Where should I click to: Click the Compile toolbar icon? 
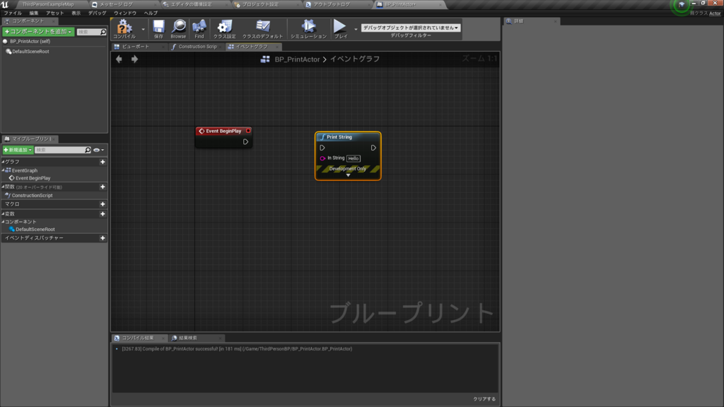coord(124,28)
